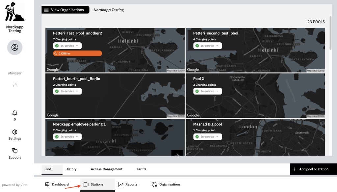This screenshot has width=337, height=192.
Task: Expand In-service dropdown for Petteri_Test_Pool_another2
Action: 67,46
